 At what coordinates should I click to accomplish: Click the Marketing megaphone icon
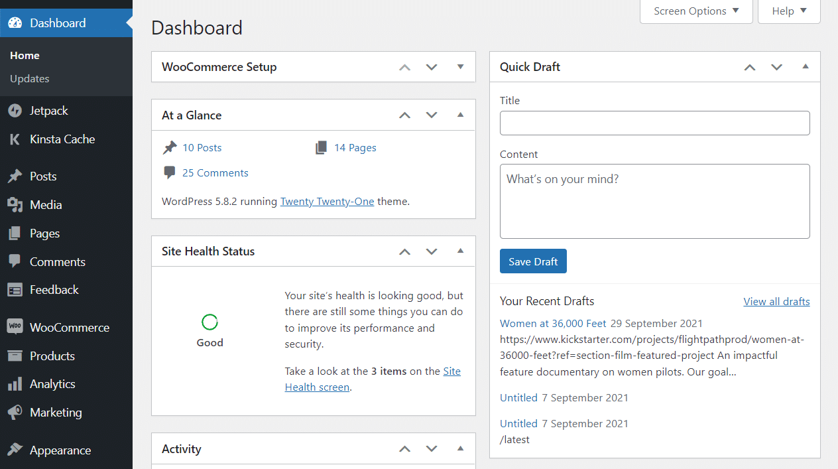coord(15,412)
